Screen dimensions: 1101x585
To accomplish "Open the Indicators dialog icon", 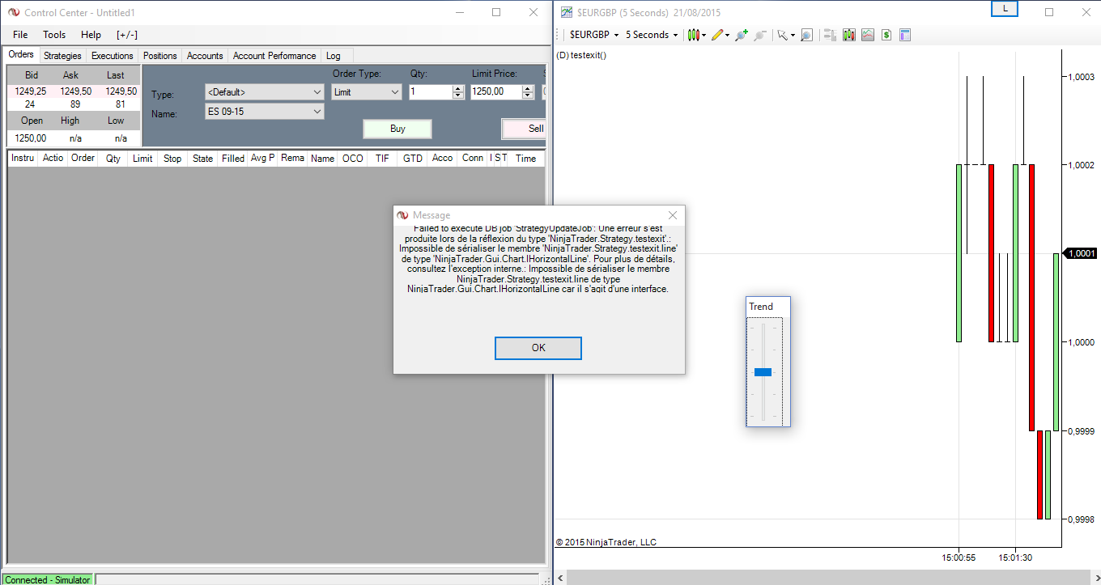I will (868, 35).
